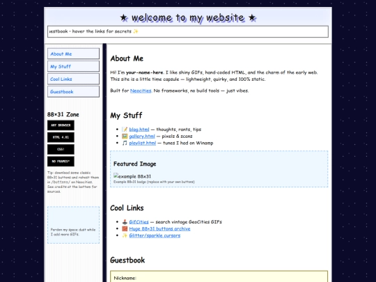Click the Nickname label in guestbook form
This screenshot has height=282, width=376.
click(x=125, y=278)
